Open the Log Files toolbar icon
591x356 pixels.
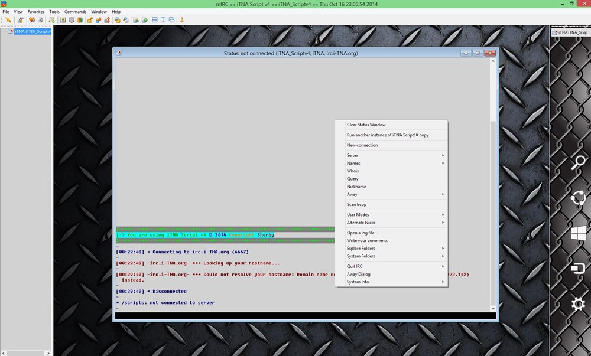point(126,20)
